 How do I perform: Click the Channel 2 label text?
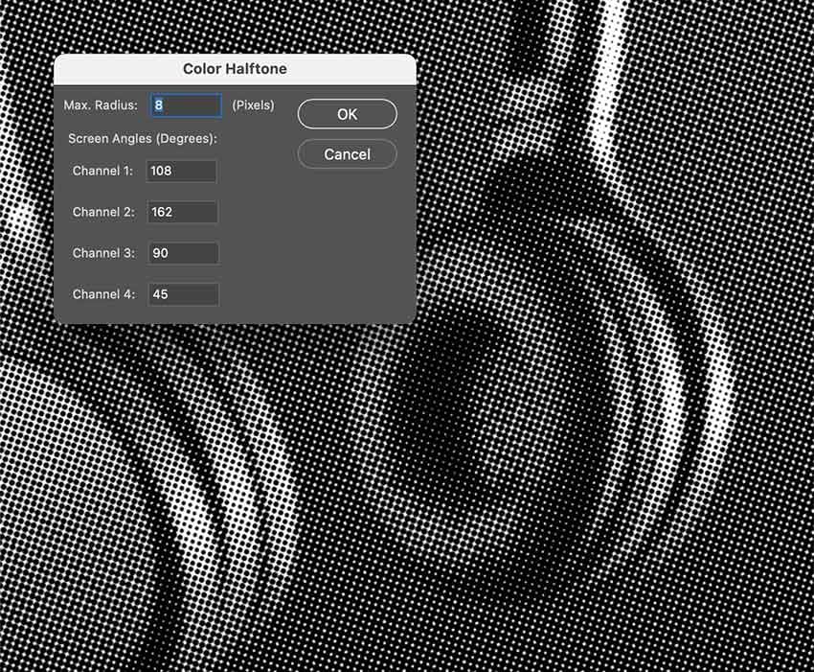(102, 212)
